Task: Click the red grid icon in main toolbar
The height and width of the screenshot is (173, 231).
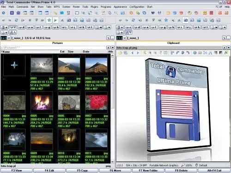Action: tap(211, 13)
